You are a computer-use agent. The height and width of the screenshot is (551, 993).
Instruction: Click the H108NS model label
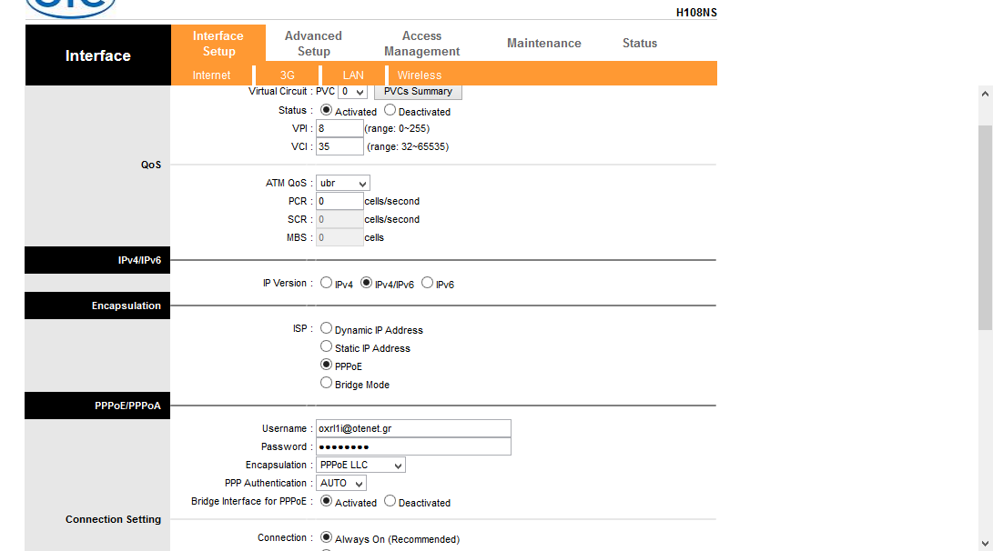696,12
